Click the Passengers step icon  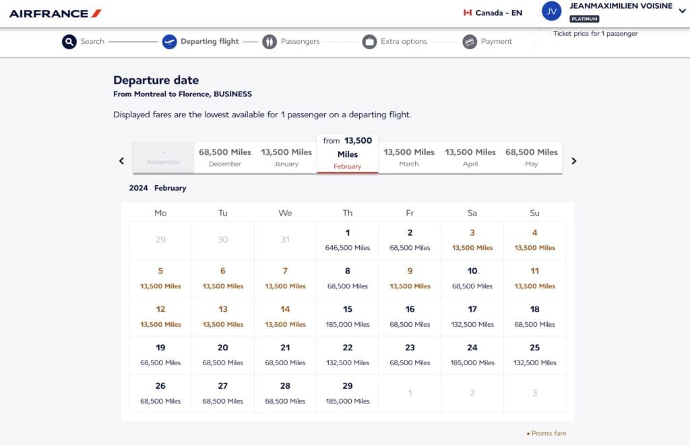tap(270, 42)
